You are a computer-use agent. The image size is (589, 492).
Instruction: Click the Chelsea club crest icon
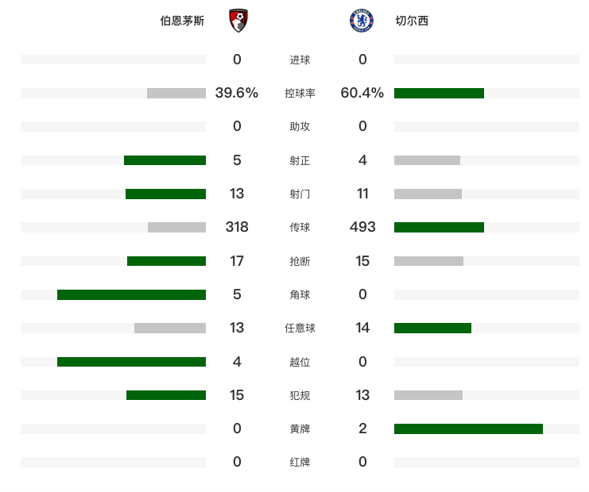(x=362, y=21)
